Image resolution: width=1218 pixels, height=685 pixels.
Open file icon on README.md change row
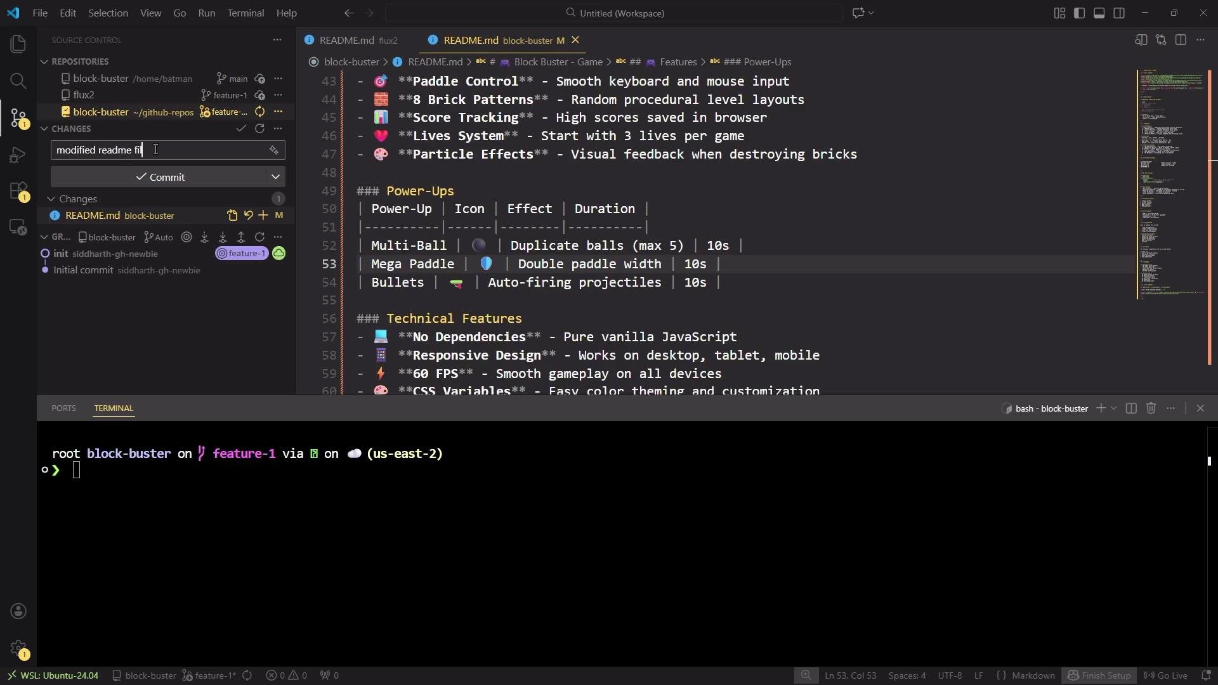(x=232, y=216)
